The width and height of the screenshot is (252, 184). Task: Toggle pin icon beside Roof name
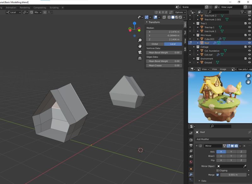pos(249,132)
